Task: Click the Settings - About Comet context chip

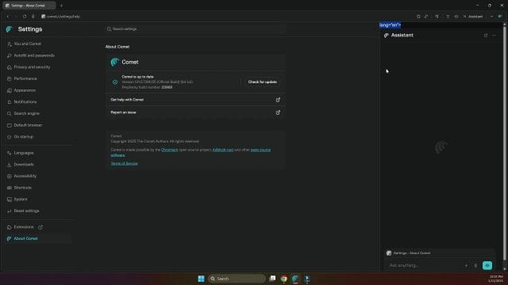Action: point(409,253)
